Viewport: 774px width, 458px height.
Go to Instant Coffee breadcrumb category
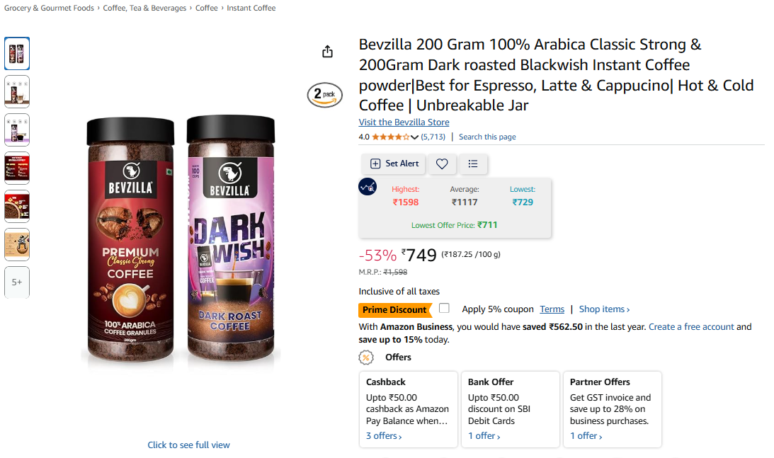251,8
